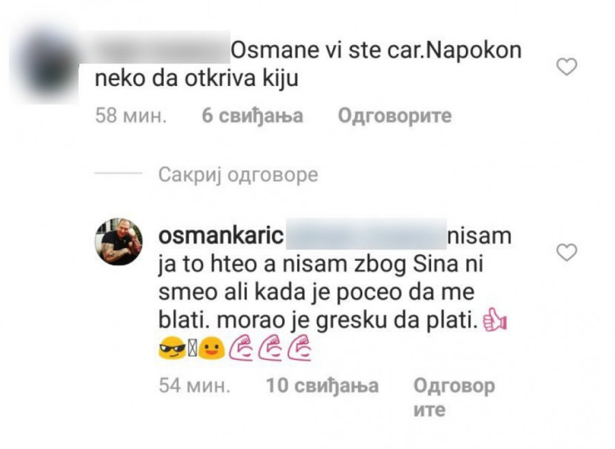The width and height of the screenshot is (615, 449).
Task: Select the "58 мин." timestamp
Action: [131, 115]
